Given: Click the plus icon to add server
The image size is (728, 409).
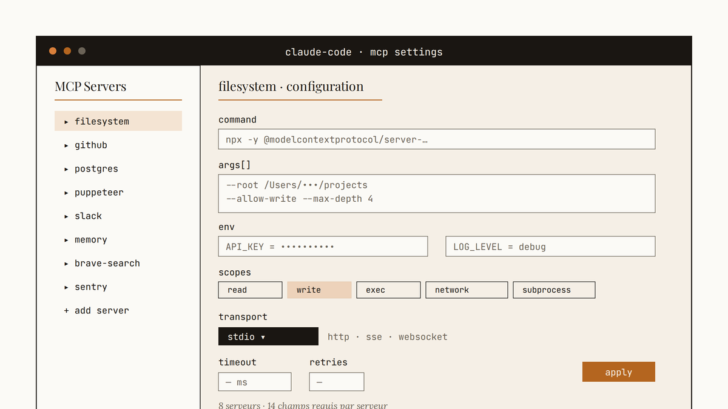Looking at the screenshot, I should (x=66, y=311).
